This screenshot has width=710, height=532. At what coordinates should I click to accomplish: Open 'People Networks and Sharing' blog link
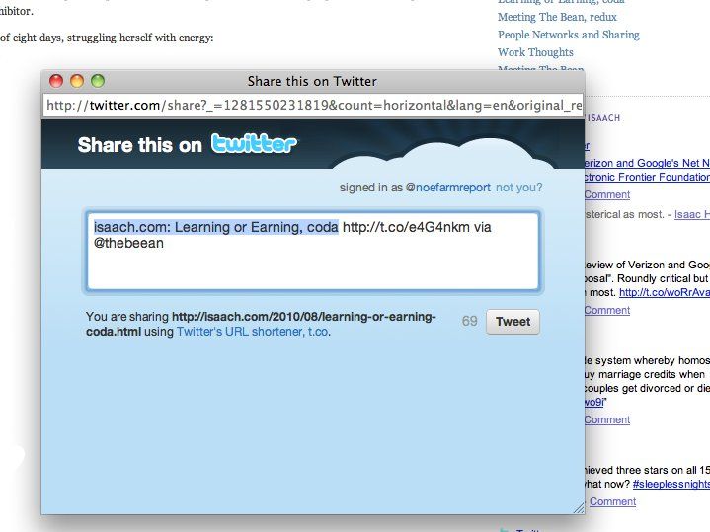[x=568, y=35]
